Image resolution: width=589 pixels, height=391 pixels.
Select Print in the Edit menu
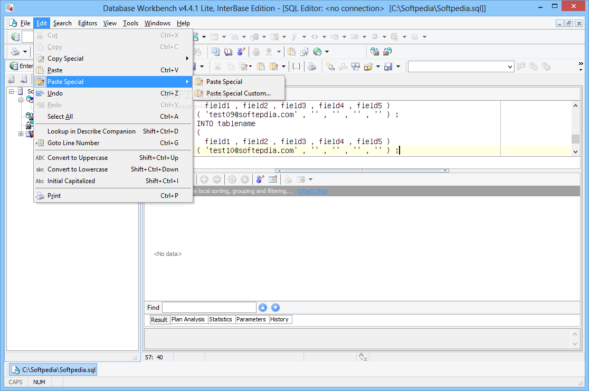[x=113, y=196]
